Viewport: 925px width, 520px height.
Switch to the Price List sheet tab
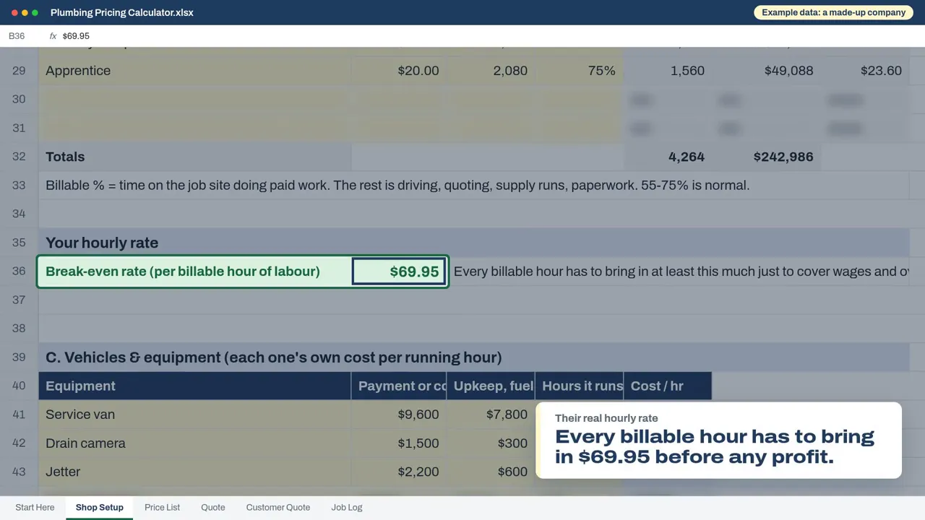pos(162,507)
